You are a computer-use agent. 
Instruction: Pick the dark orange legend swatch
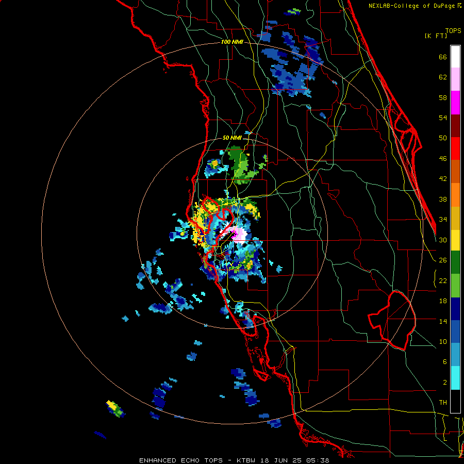coord(455,171)
